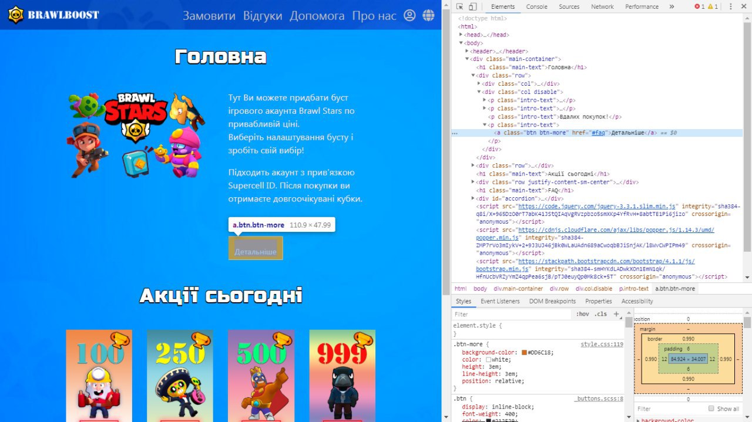Image resolution: width=752 pixels, height=422 pixels.
Task: Click the white color swatch
Action: 488,360
